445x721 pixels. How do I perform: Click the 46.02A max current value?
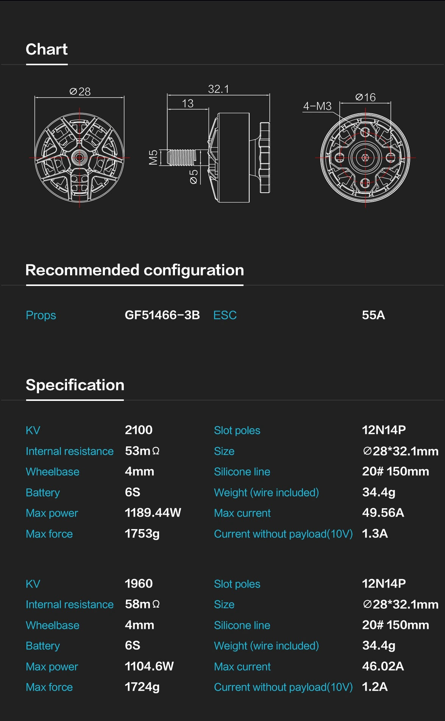point(383,666)
